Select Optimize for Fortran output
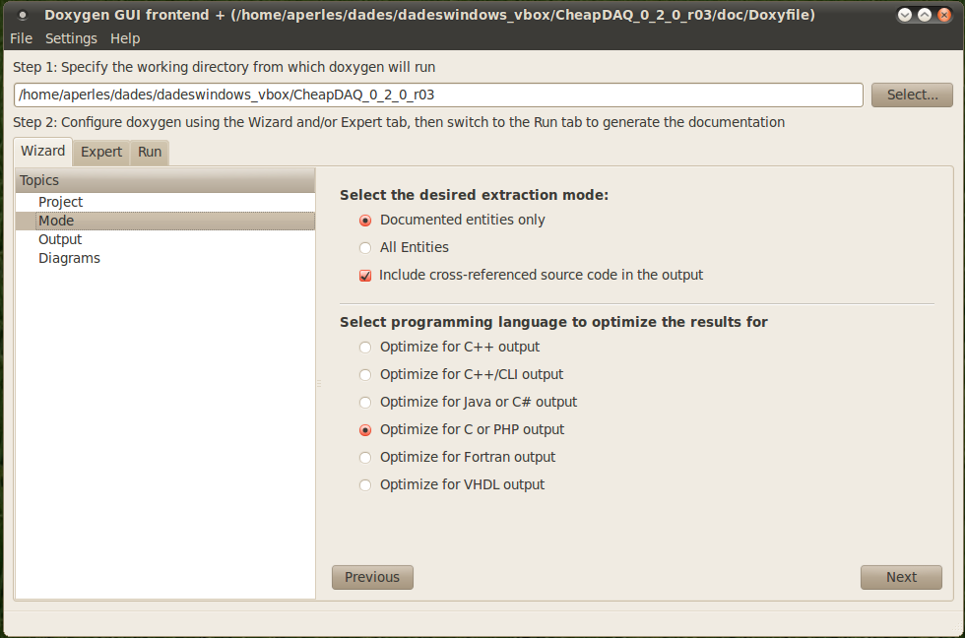Image resolution: width=965 pixels, height=638 pixels. click(x=457, y=457)
